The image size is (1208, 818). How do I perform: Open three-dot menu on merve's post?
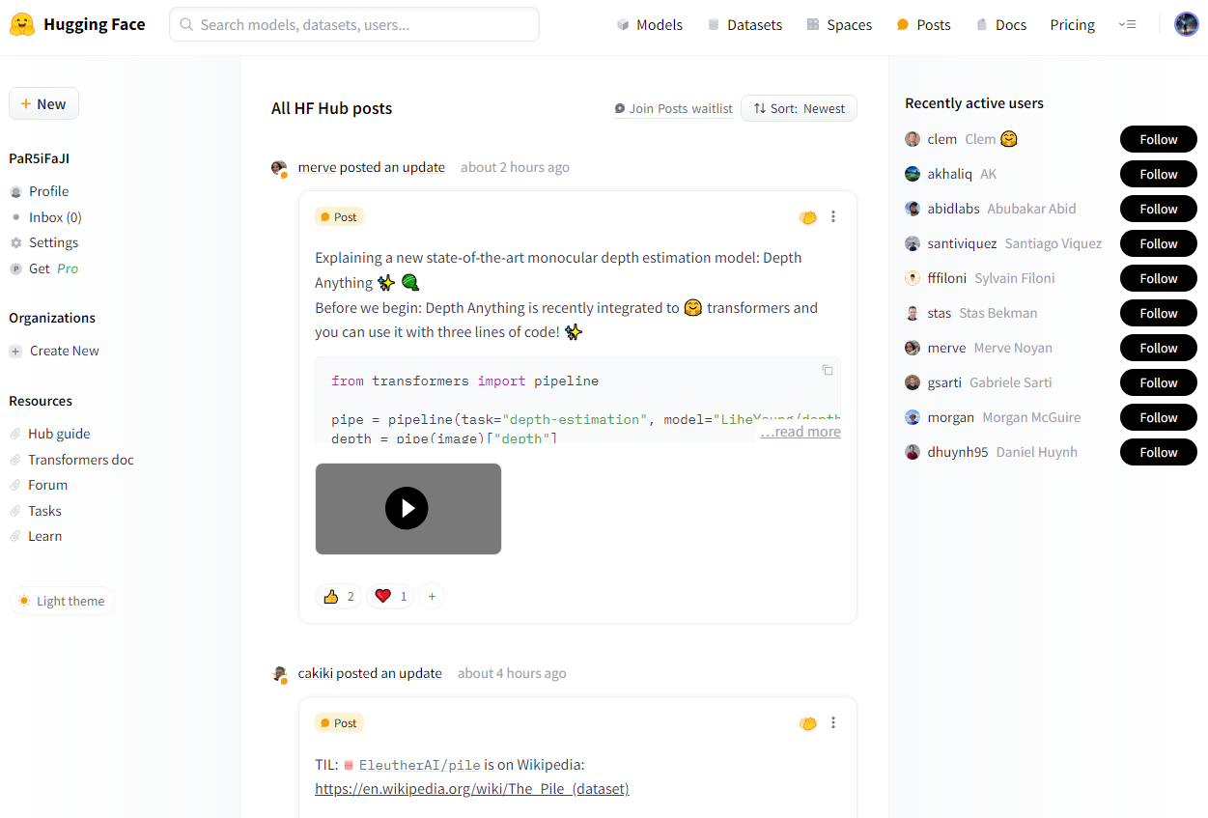click(833, 217)
